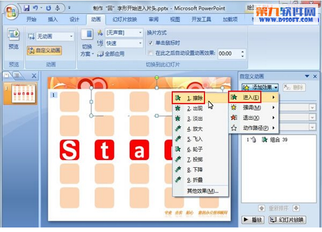
Task: Open the 强调(M) emphasis submenu
Action: point(254,108)
